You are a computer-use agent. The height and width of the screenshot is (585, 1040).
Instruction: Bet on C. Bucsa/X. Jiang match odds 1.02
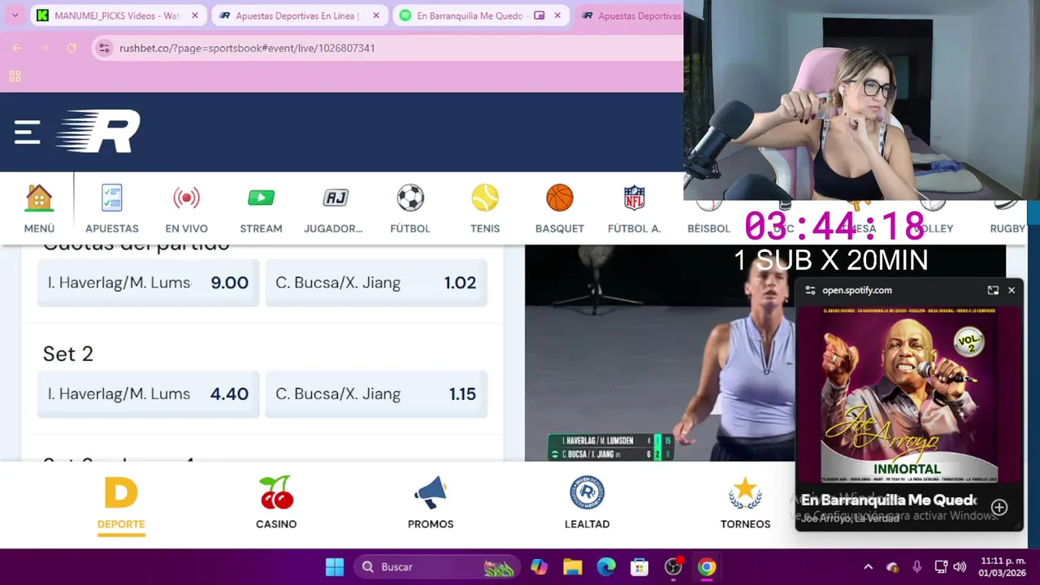point(376,283)
